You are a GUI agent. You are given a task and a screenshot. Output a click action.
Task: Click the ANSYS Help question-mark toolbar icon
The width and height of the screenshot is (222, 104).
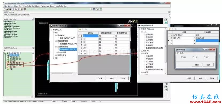[21, 9]
